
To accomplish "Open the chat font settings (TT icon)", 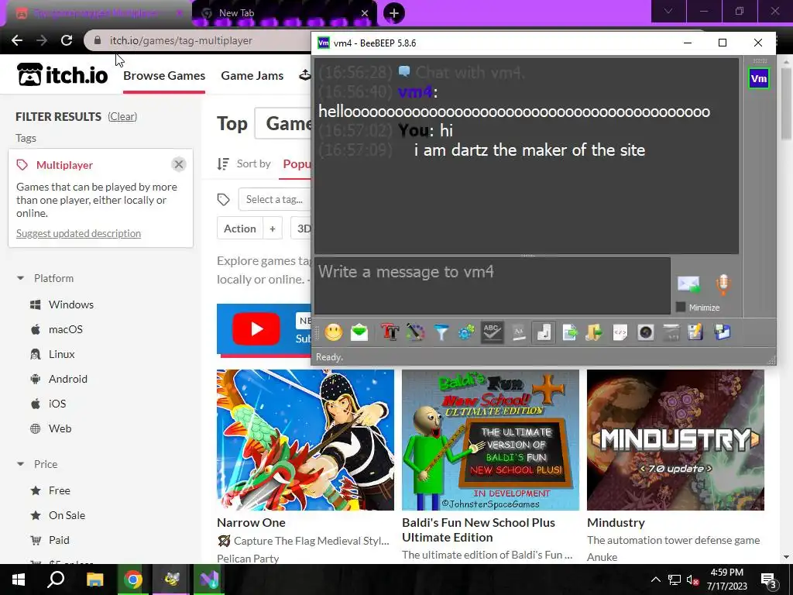I will (x=390, y=332).
